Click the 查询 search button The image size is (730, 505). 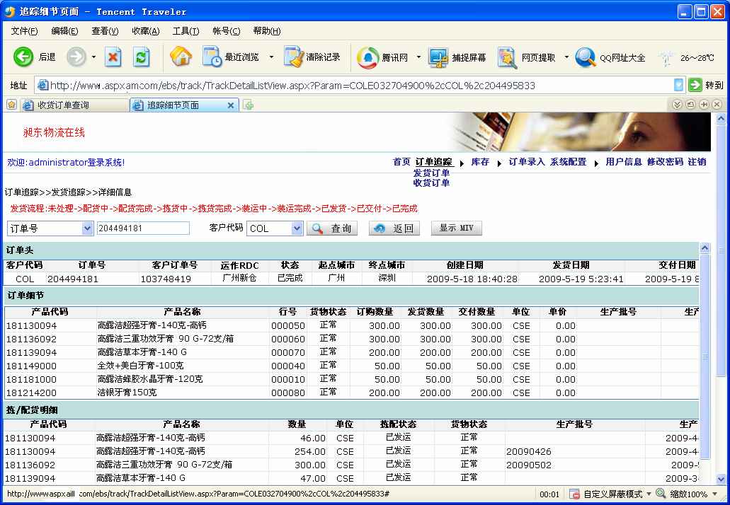(x=332, y=228)
